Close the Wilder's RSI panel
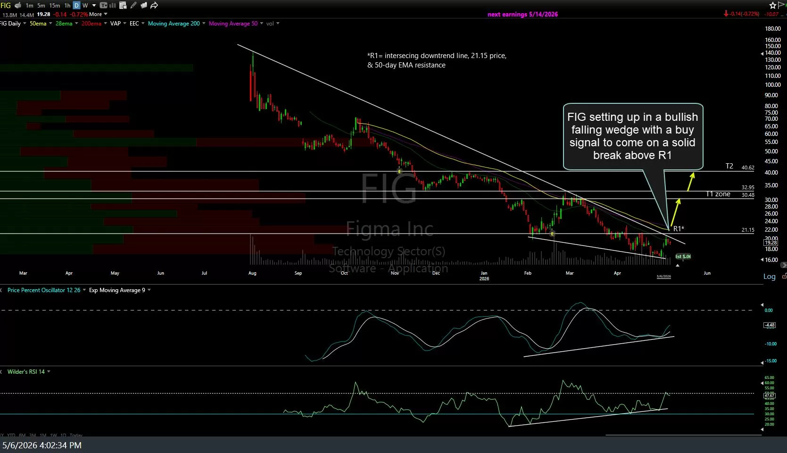Viewport: 787px width, 453px height. [x=2, y=372]
